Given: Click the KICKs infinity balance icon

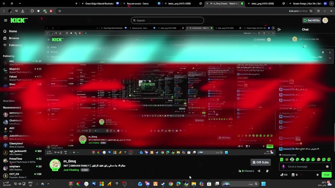Looking at the screenshot, I should coord(284,175).
